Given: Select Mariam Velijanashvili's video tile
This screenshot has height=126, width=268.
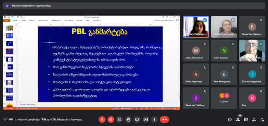Looking at the screenshot, I should click(x=196, y=27).
